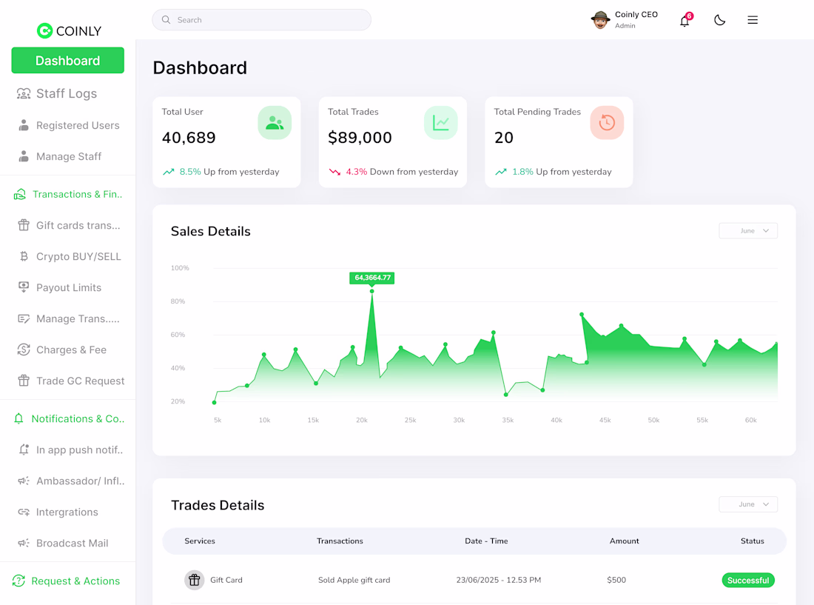This screenshot has width=814, height=605.
Task: Click '8.5% Up from yesterday' text
Action: (x=229, y=172)
